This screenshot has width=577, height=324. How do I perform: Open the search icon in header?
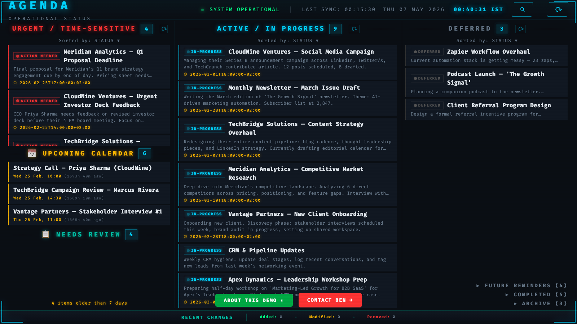pyautogui.click(x=522, y=10)
